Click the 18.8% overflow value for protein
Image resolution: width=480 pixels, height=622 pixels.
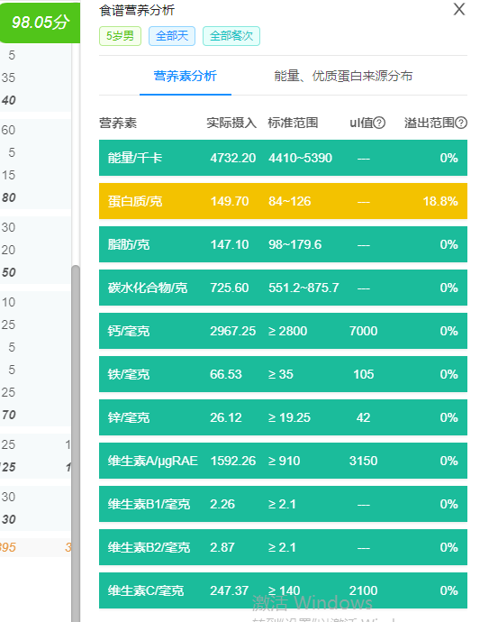440,201
